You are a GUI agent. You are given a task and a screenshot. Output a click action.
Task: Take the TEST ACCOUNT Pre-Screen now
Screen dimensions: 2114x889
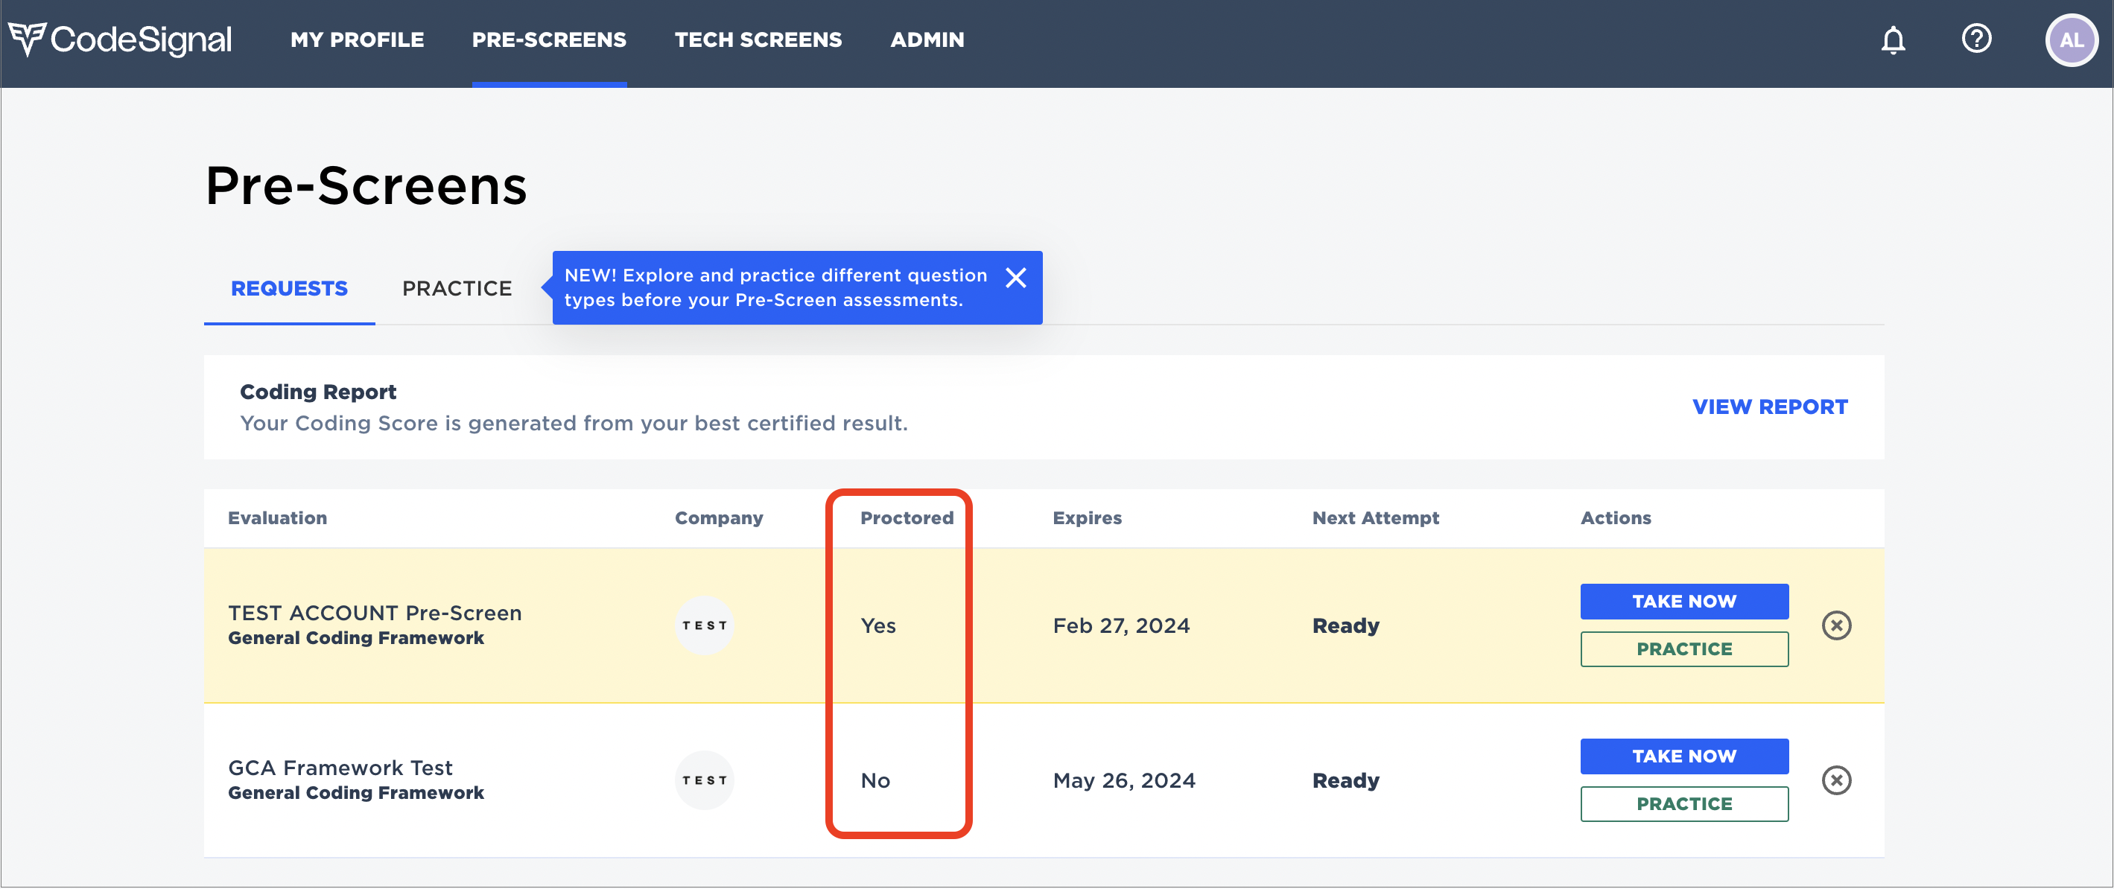[1683, 601]
